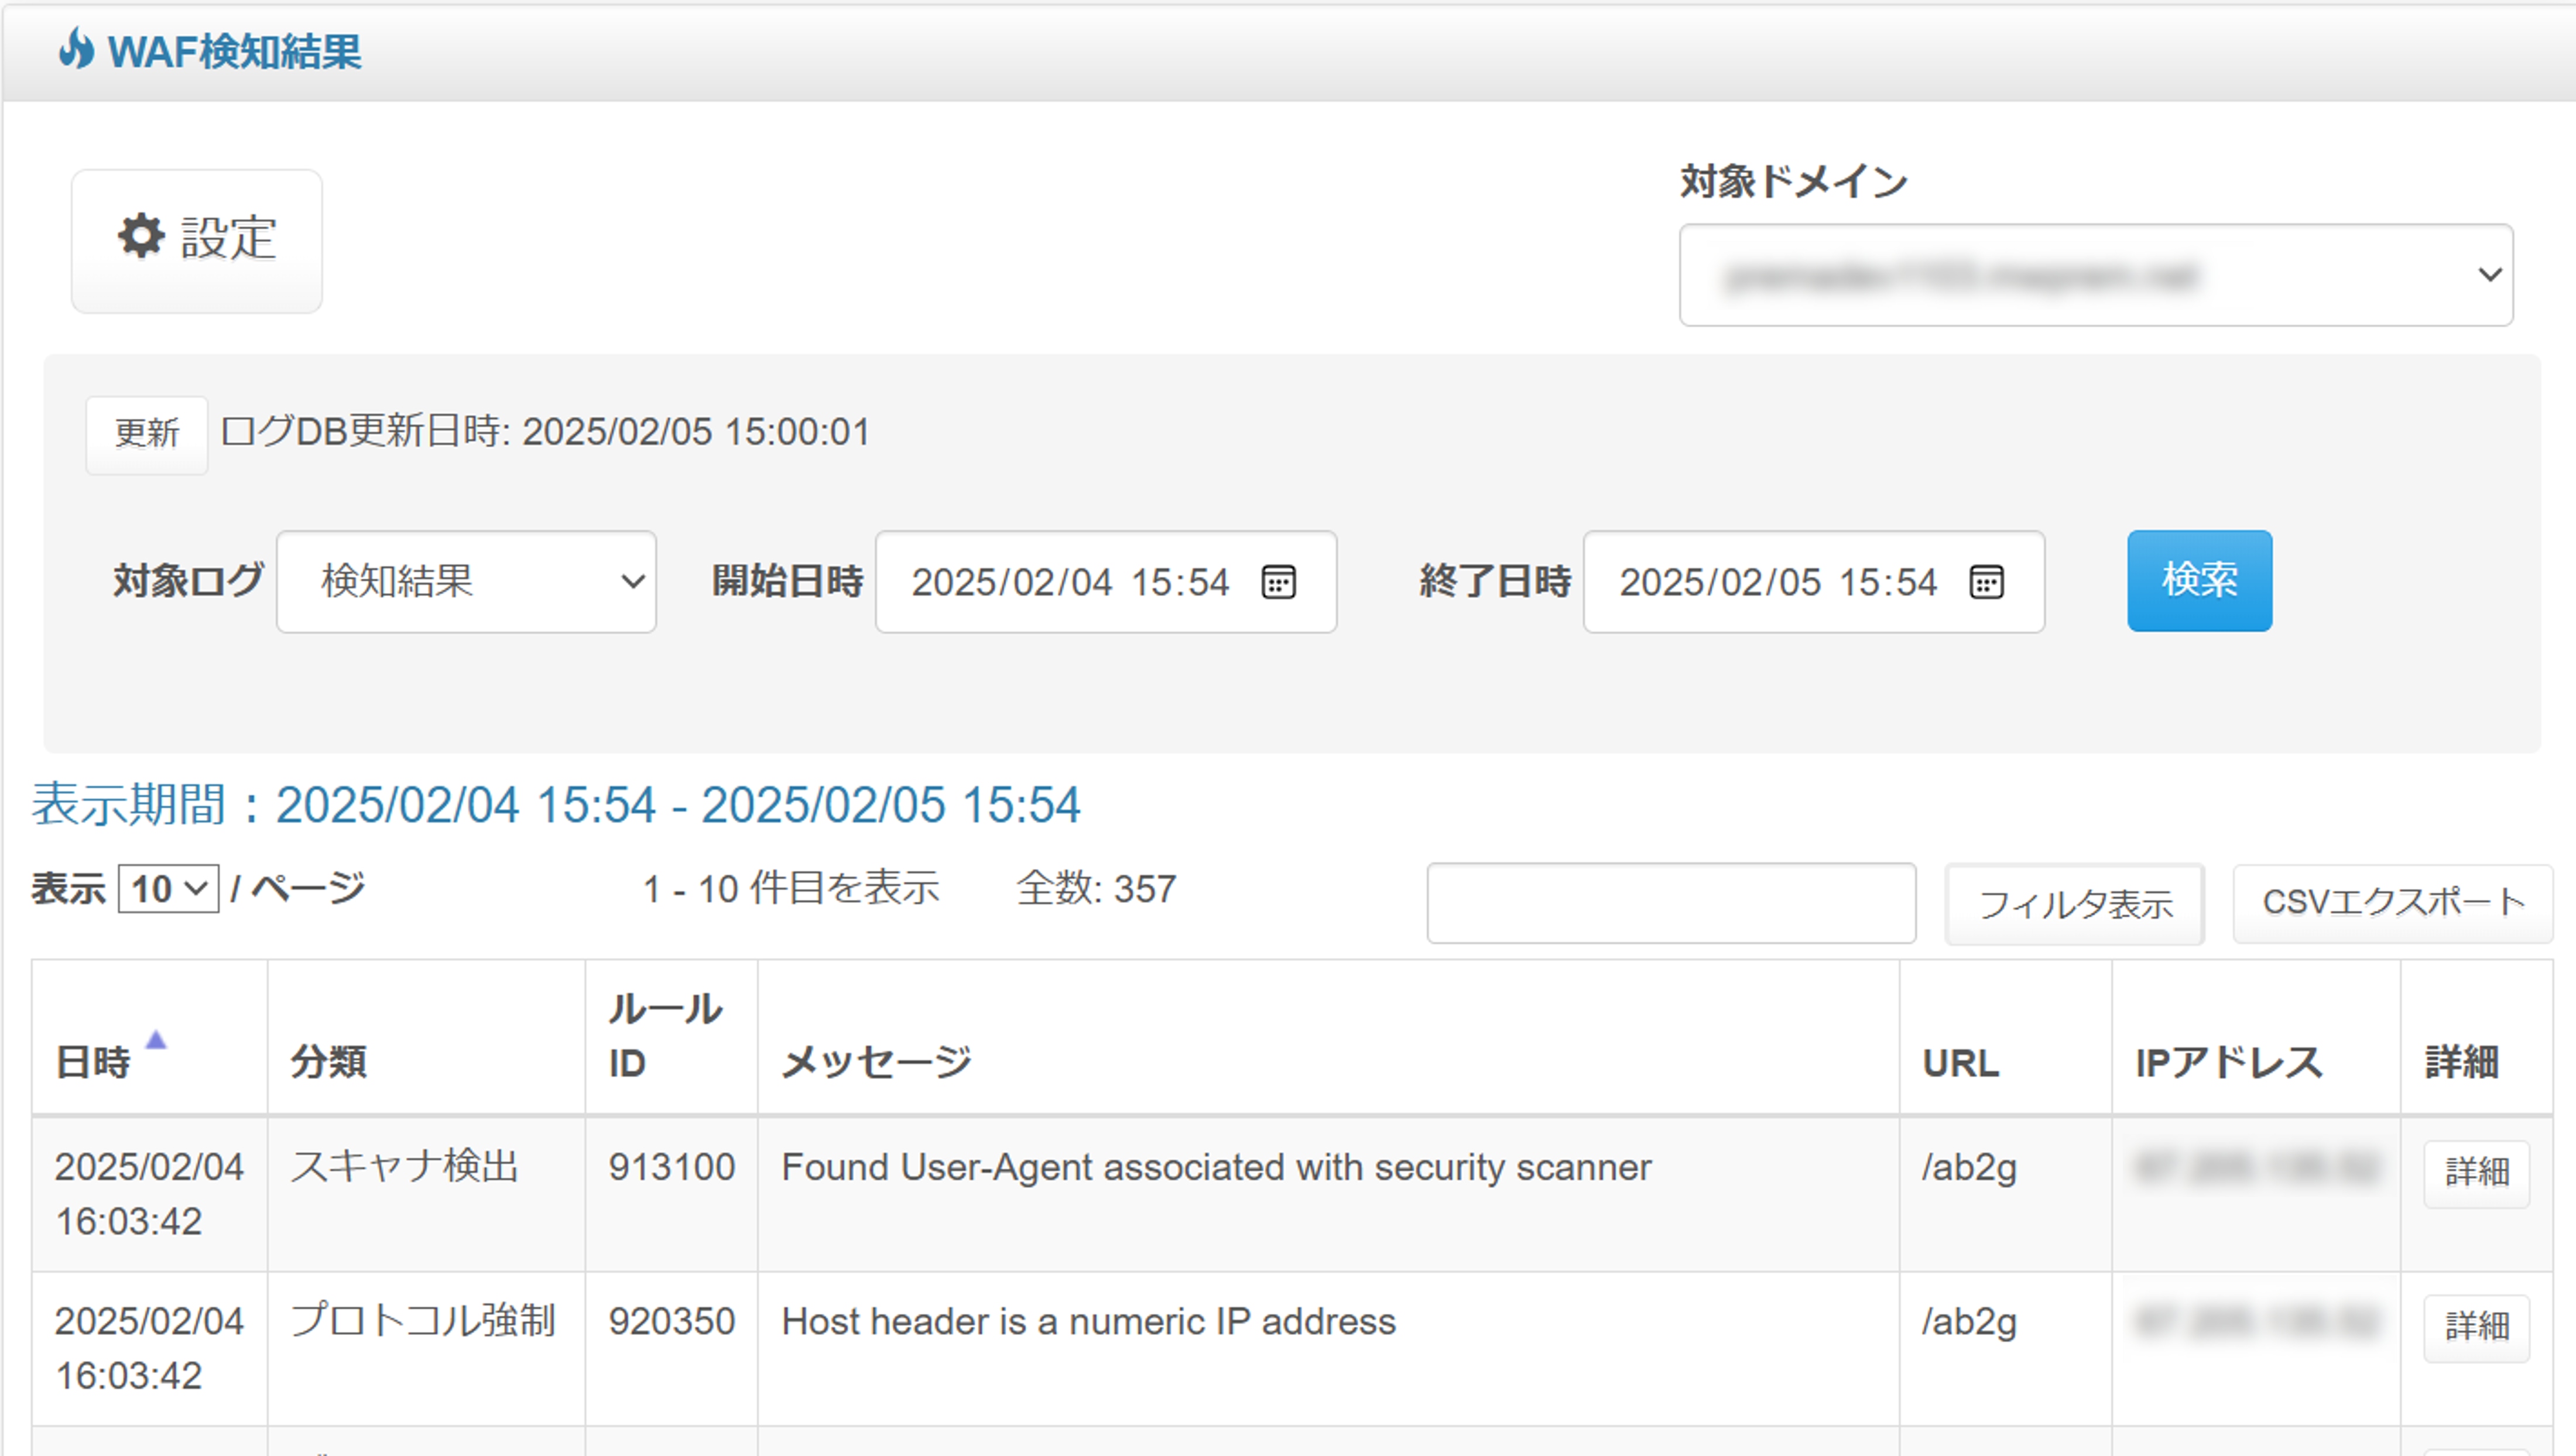Change rows per page dropdown showing 10
Image resolution: width=2576 pixels, height=1456 pixels.
[x=168, y=888]
